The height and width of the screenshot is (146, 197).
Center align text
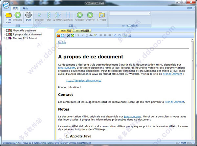tap(105, 35)
